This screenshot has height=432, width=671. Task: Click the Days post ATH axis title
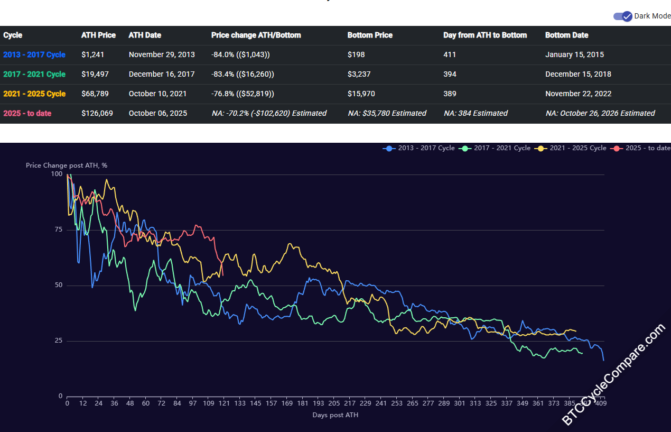[335, 415]
